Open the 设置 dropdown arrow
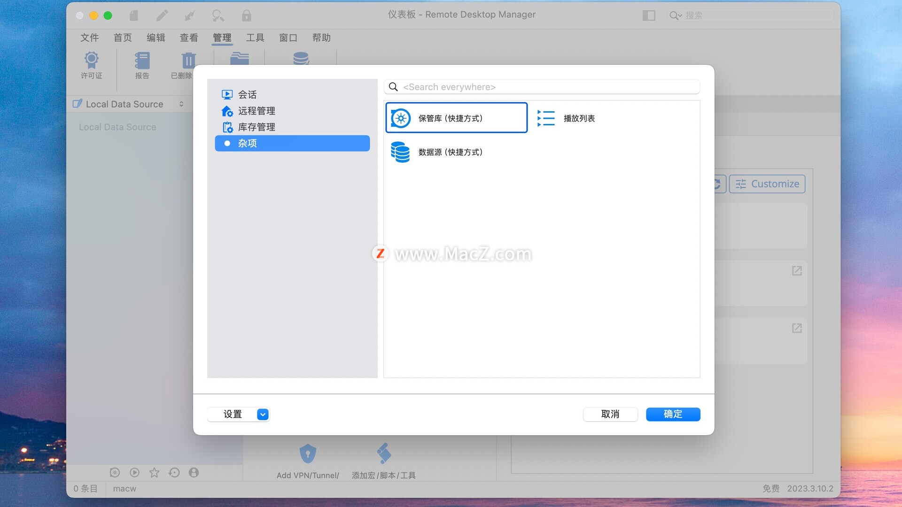The height and width of the screenshot is (507, 902). 263,414
